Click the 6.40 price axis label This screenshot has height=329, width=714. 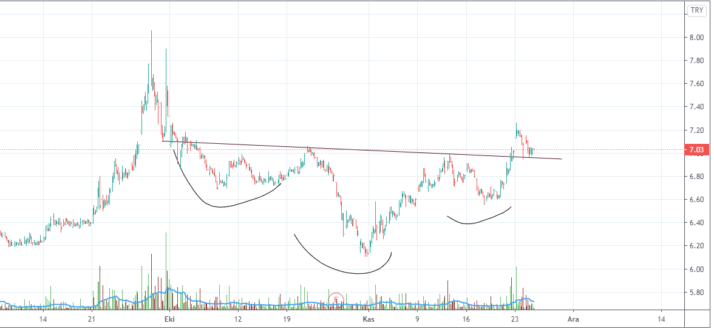pyautogui.click(x=697, y=223)
